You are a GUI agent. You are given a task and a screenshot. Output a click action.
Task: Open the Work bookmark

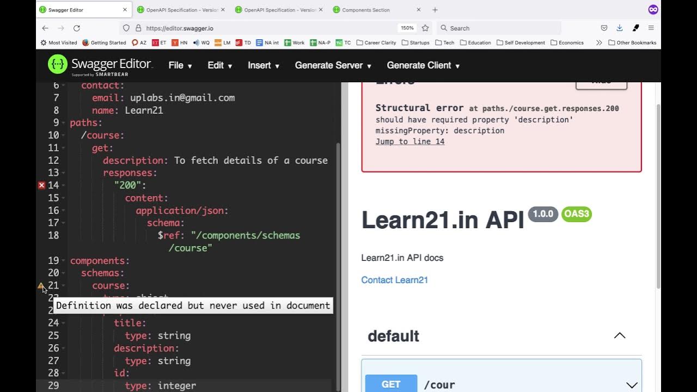click(294, 42)
